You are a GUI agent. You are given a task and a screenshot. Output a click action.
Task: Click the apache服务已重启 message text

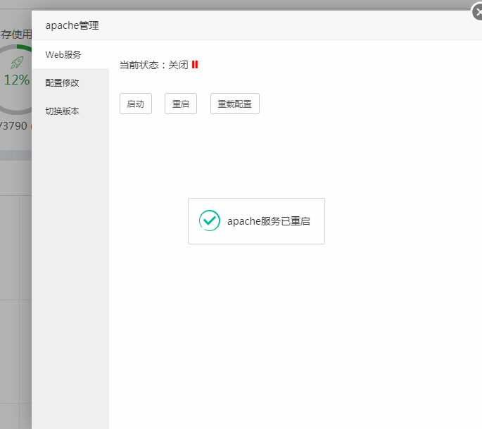click(268, 221)
